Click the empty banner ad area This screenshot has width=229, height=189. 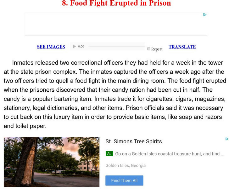(x=116, y=24)
